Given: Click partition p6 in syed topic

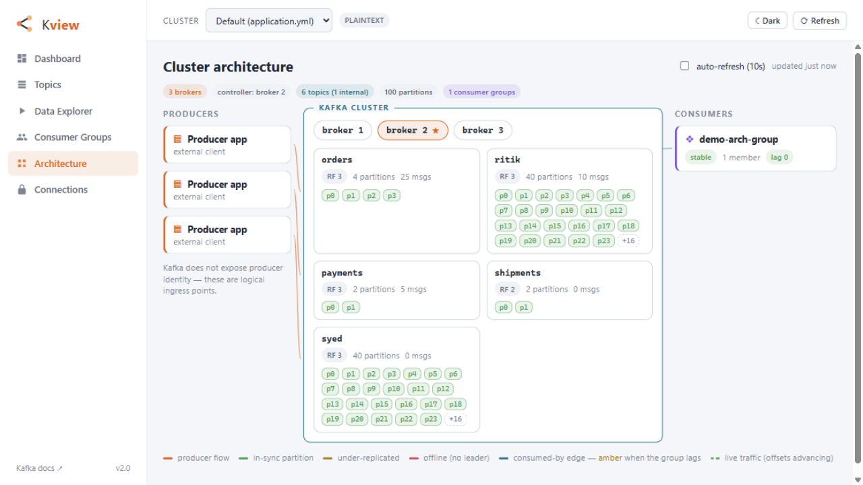Looking at the screenshot, I should 453,374.
